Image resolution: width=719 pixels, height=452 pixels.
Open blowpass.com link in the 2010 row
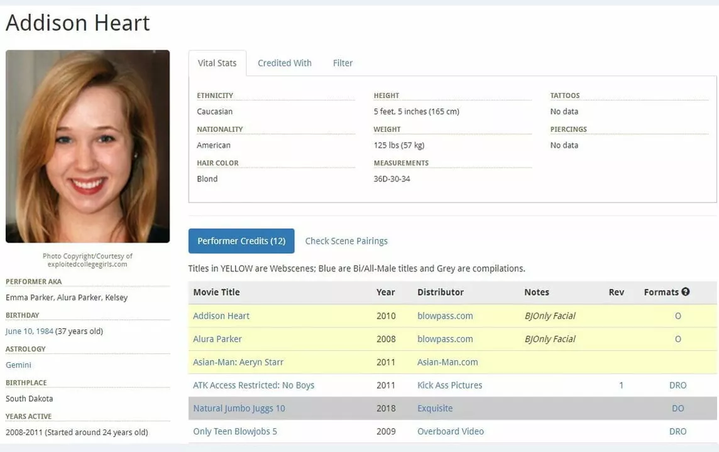pos(445,316)
